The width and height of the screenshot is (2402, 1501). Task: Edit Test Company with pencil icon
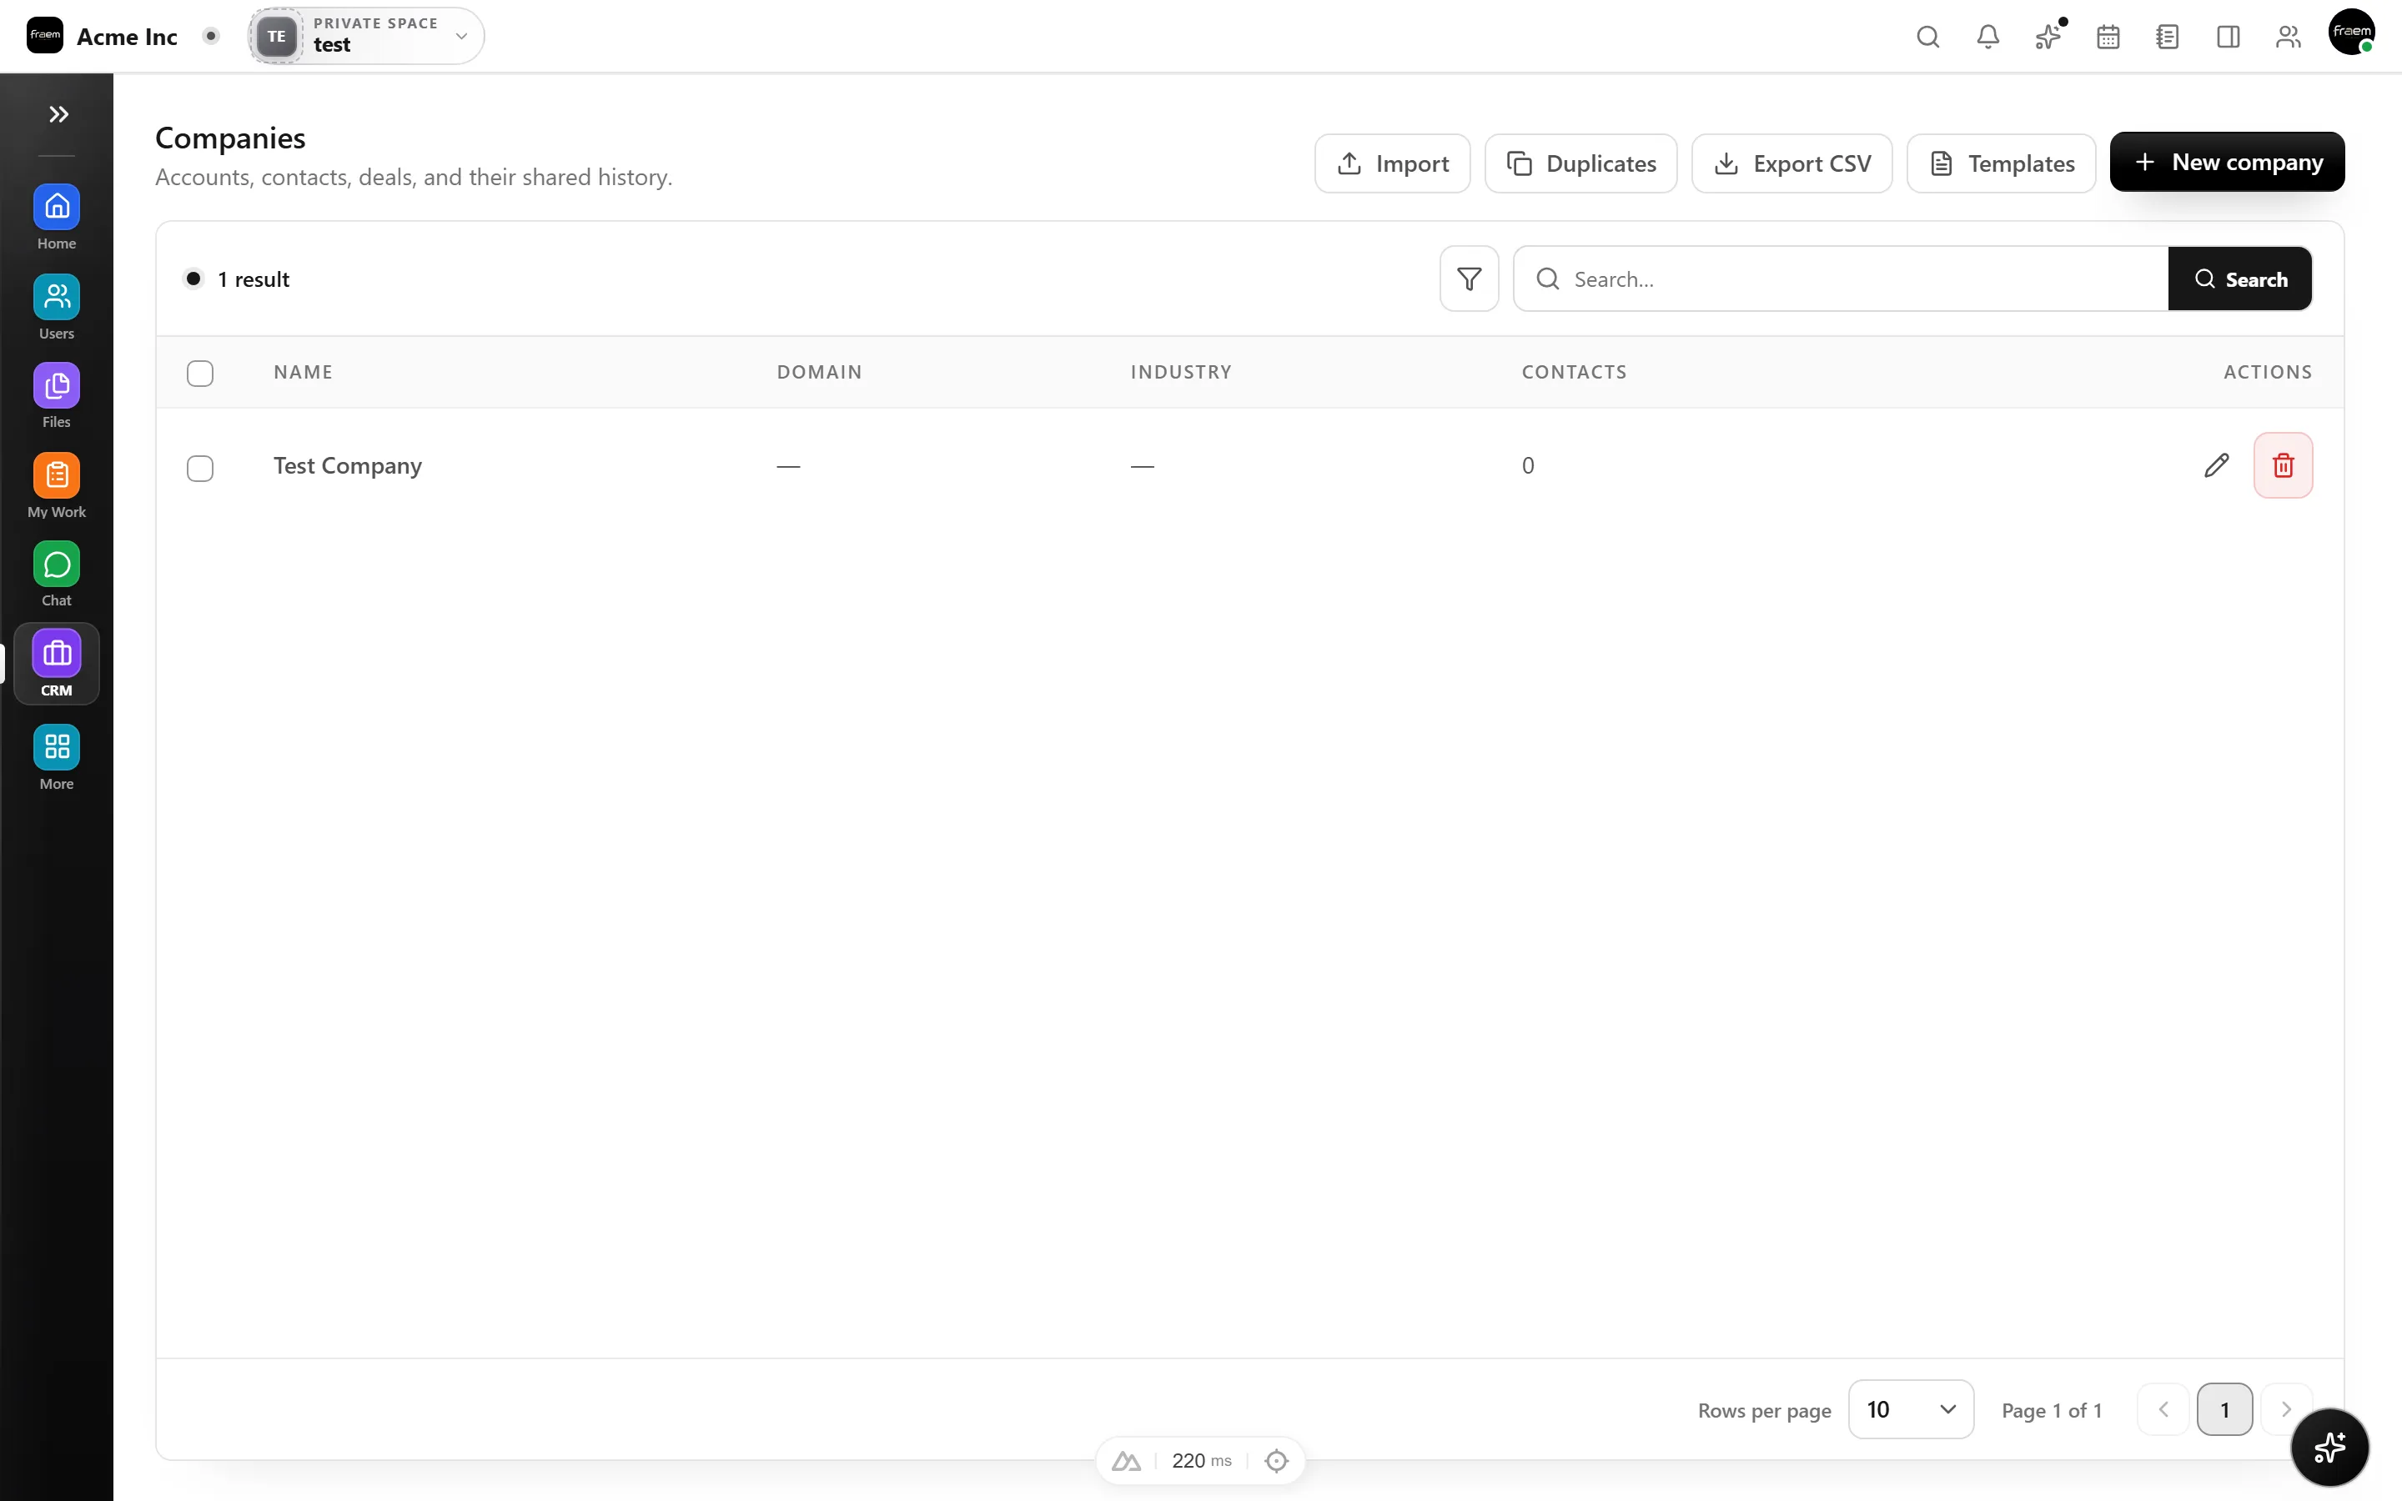coord(2216,465)
